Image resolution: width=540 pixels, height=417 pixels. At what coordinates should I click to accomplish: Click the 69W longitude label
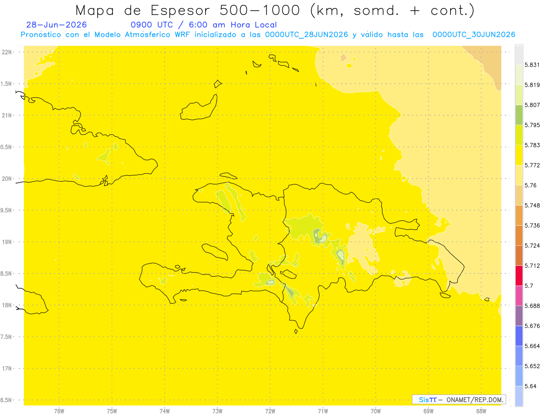[x=428, y=411]
